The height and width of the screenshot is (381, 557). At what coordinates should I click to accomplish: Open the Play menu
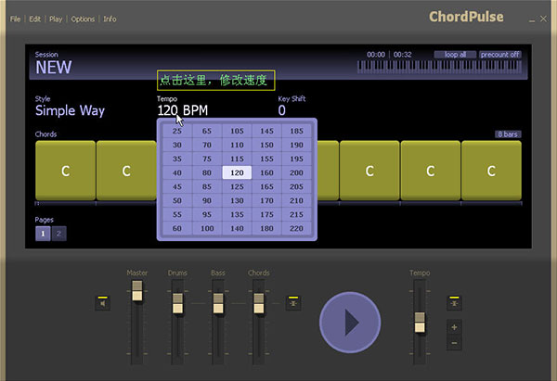tap(56, 19)
